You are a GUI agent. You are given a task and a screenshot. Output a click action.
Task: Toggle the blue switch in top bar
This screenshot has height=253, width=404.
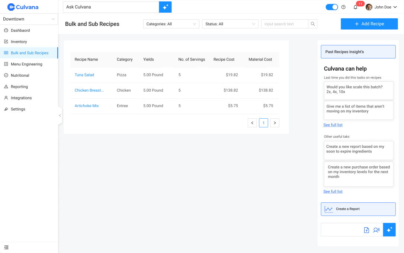coord(331,7)
